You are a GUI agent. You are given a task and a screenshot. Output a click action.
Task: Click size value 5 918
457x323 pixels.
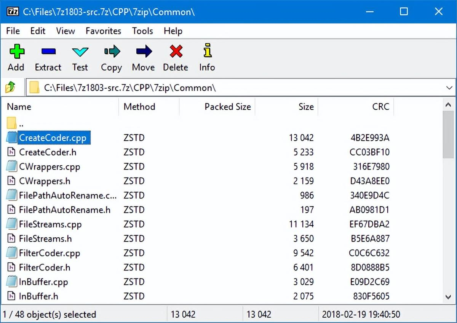coord(303,166)
